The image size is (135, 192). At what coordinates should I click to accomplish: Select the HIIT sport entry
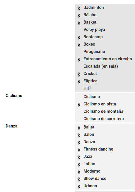pos(87,88)
